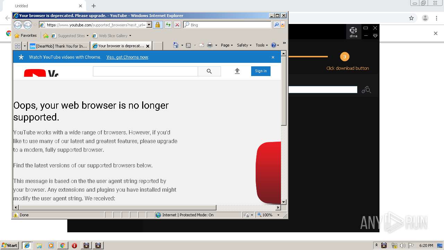This screenshot has height=250, width=444.
Task: Click the YouTube Sign in button
Action: (261, 71)
